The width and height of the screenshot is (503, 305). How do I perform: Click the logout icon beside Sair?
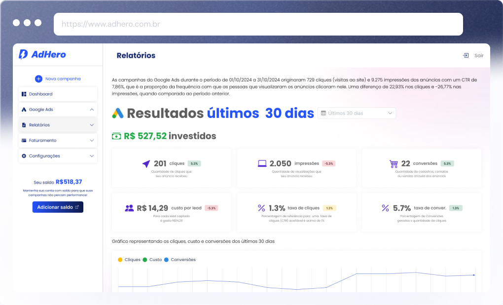tap(466, 56)
